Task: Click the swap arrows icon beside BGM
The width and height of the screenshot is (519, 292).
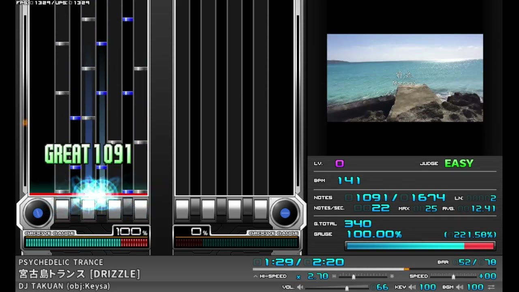Action: click(x=491, y=287)
